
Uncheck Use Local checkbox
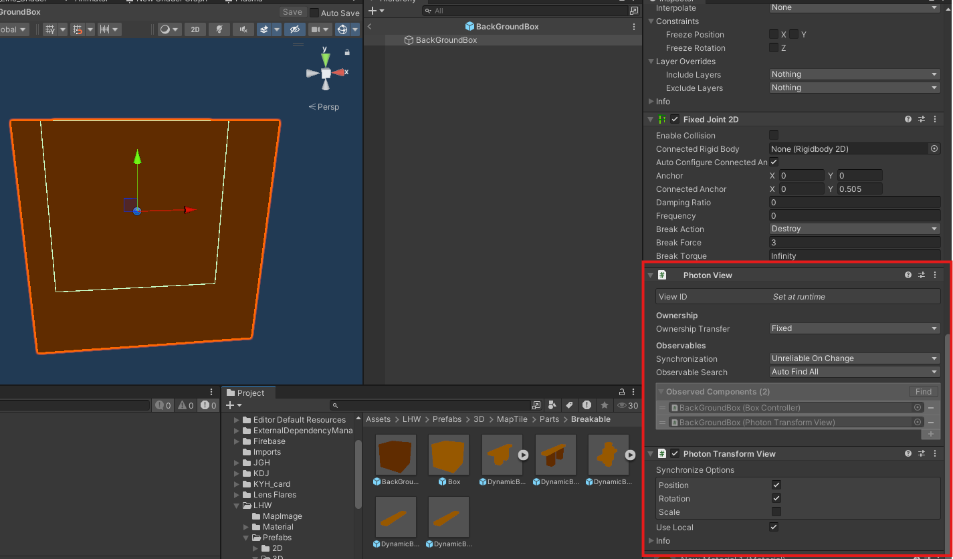coord(774,527)
